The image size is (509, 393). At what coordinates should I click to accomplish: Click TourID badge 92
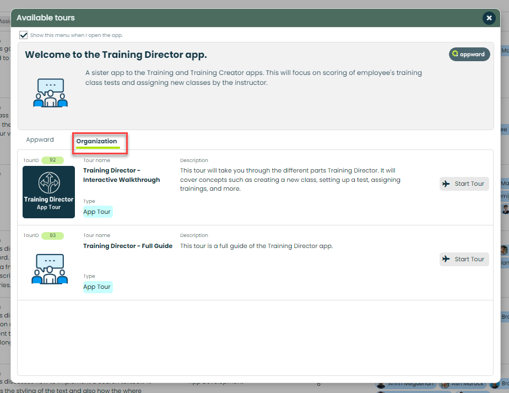[x=52, y=160]
